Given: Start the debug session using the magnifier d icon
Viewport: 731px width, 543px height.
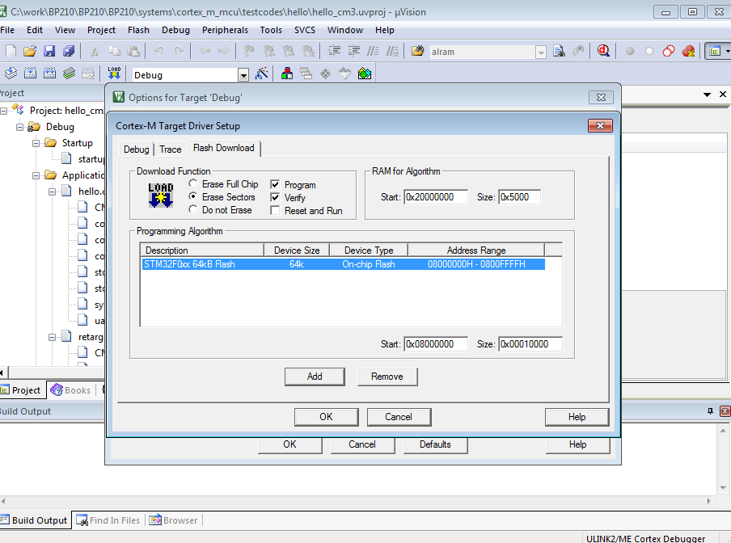Looking at the screenshot, I should tap(603, 51).
